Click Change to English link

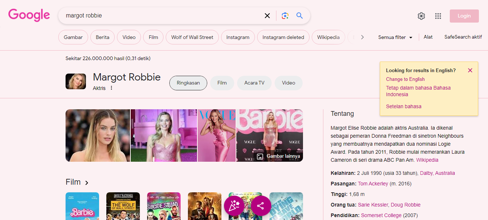coord(405,79)
